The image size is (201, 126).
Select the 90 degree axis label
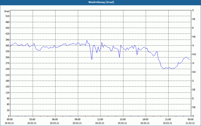pos(8,99)
